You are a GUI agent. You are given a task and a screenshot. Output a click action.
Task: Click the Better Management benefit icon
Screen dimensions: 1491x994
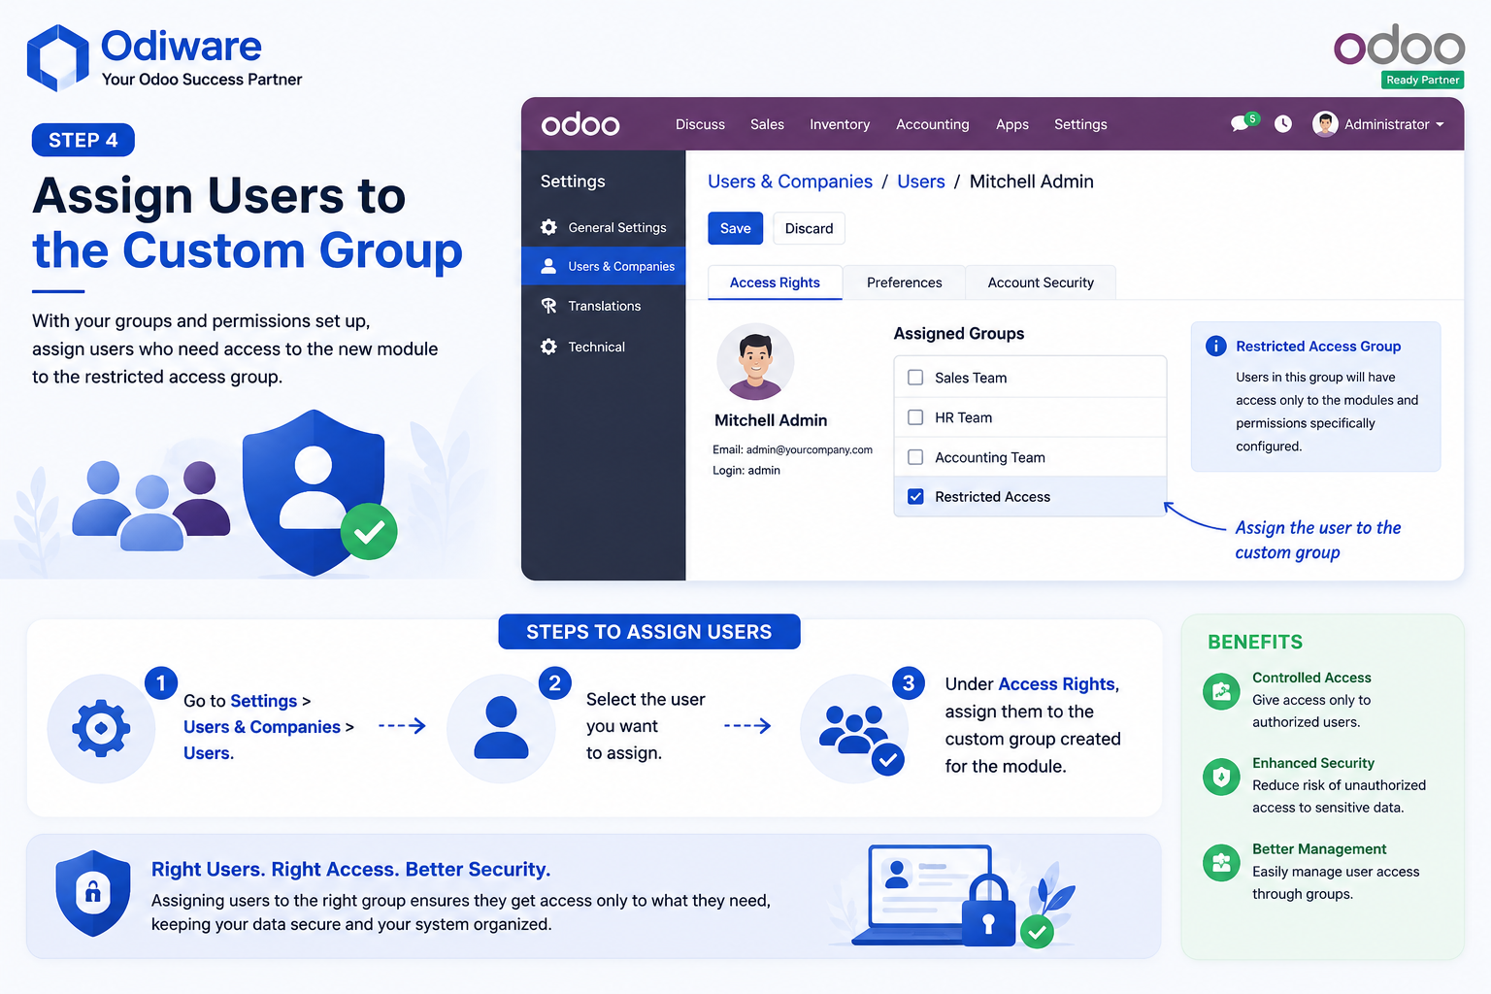click(1221, 862)
